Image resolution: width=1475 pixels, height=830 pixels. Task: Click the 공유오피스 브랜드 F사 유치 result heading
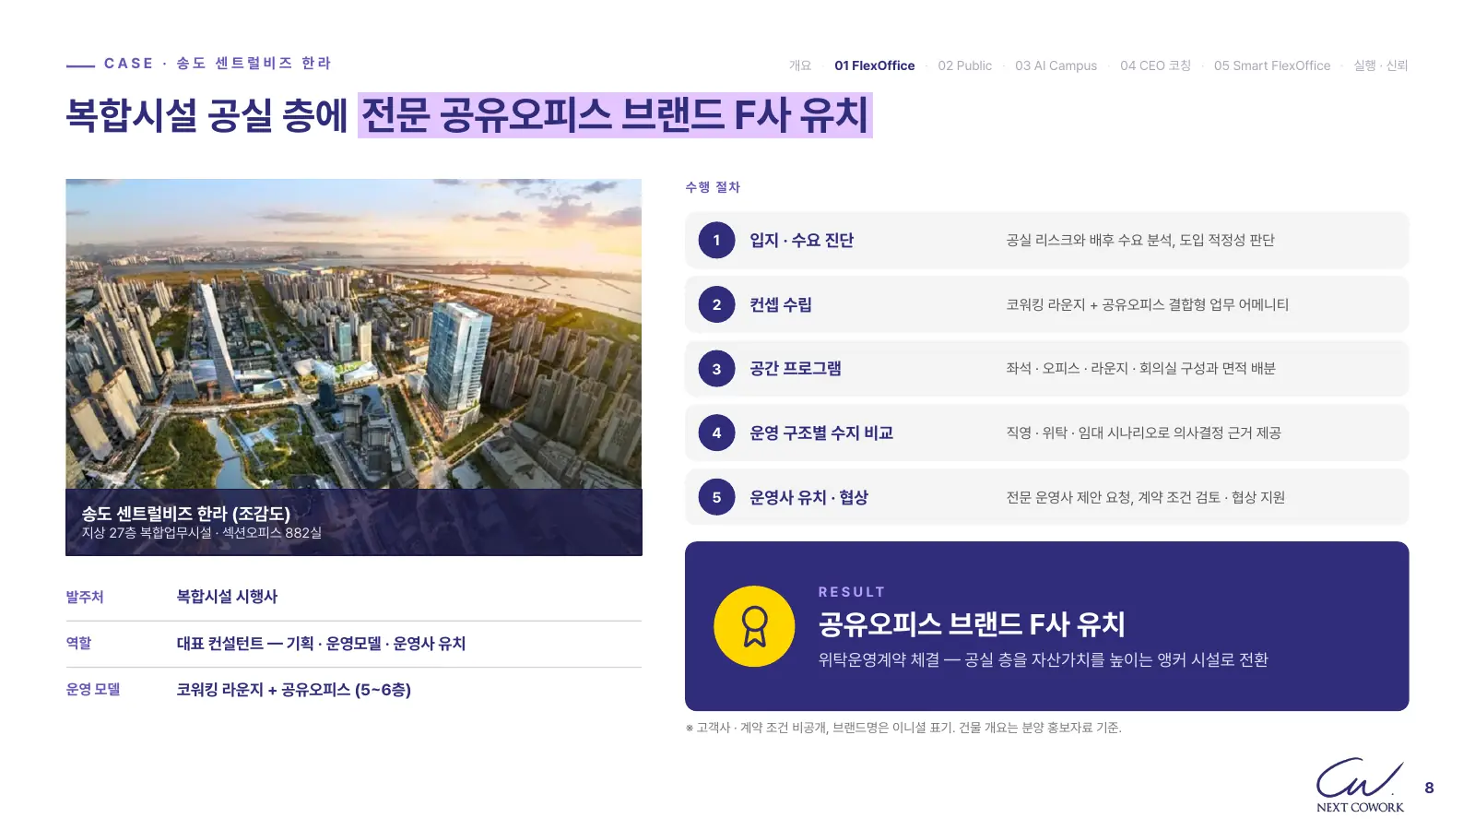pyautogui.click(x=972, y=624)
